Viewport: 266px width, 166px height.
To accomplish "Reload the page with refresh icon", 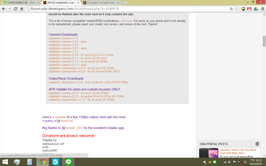I will 16,9.
